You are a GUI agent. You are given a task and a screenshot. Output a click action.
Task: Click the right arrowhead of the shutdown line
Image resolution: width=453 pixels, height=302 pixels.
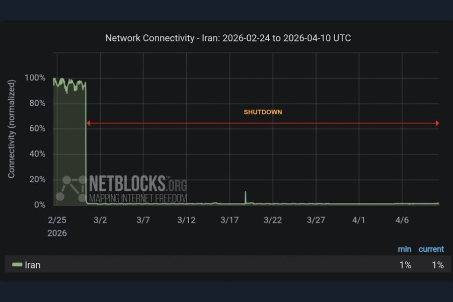(437, 123)
